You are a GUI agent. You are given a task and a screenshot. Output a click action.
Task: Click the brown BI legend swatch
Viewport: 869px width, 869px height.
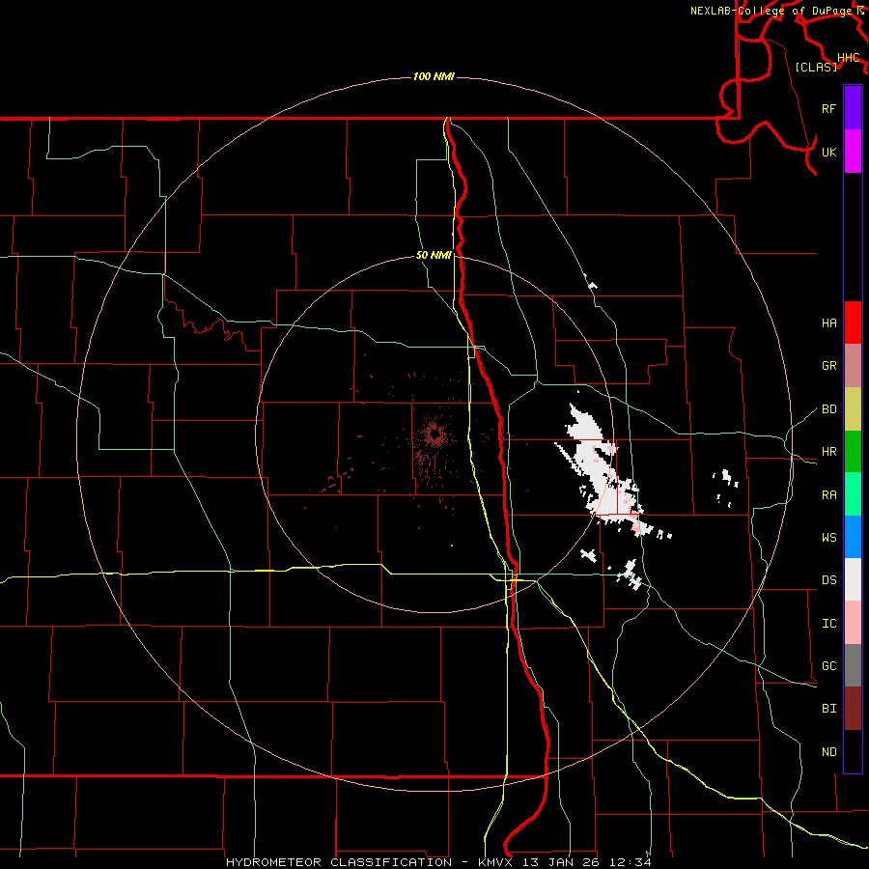coord(853,709)
